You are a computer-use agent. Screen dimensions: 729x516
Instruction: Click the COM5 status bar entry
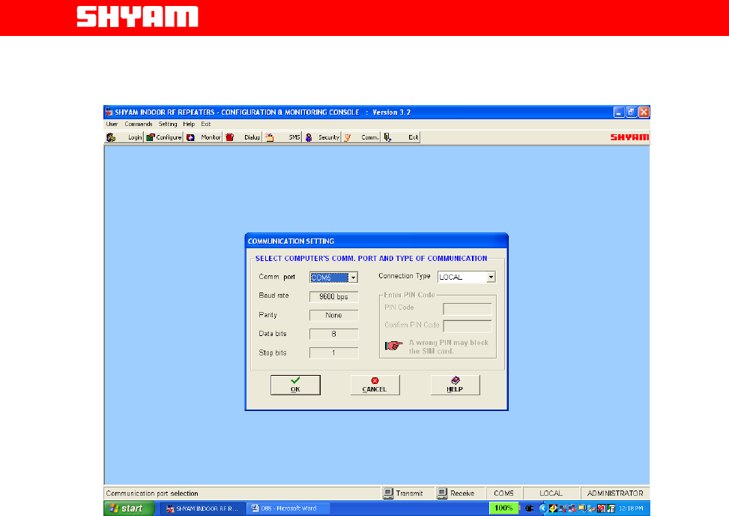[503, 493]
